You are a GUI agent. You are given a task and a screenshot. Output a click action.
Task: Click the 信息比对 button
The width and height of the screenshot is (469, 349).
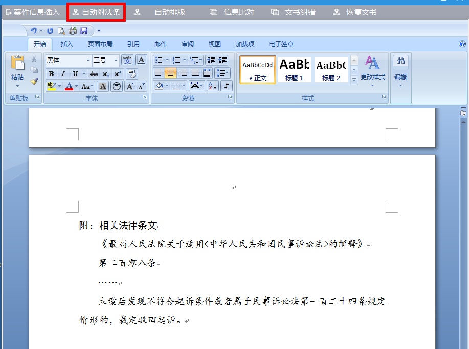(232, 12)
